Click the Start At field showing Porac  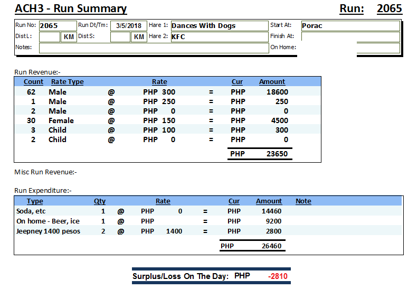[x=350, y=26]
